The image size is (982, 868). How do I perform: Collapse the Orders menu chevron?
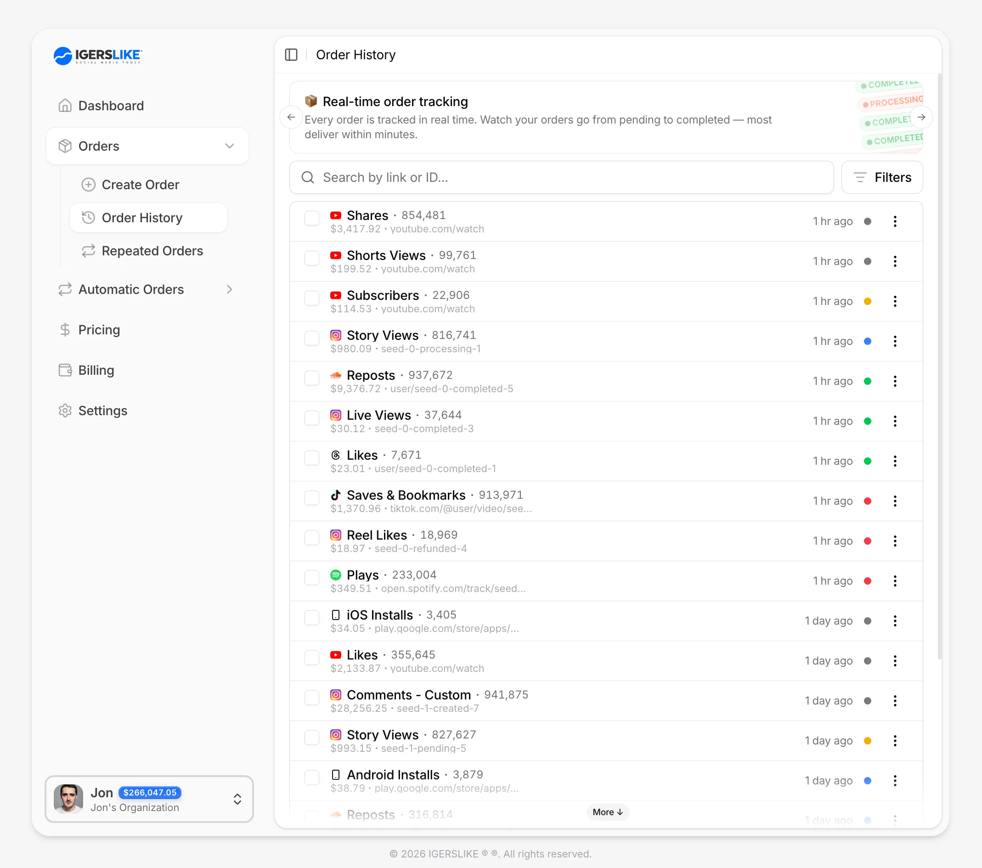point(230,146)
